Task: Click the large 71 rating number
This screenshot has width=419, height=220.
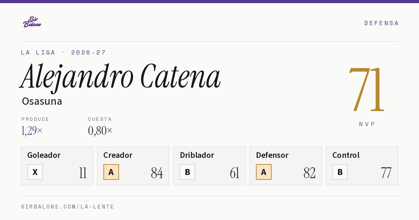Action: pos(367,89)
